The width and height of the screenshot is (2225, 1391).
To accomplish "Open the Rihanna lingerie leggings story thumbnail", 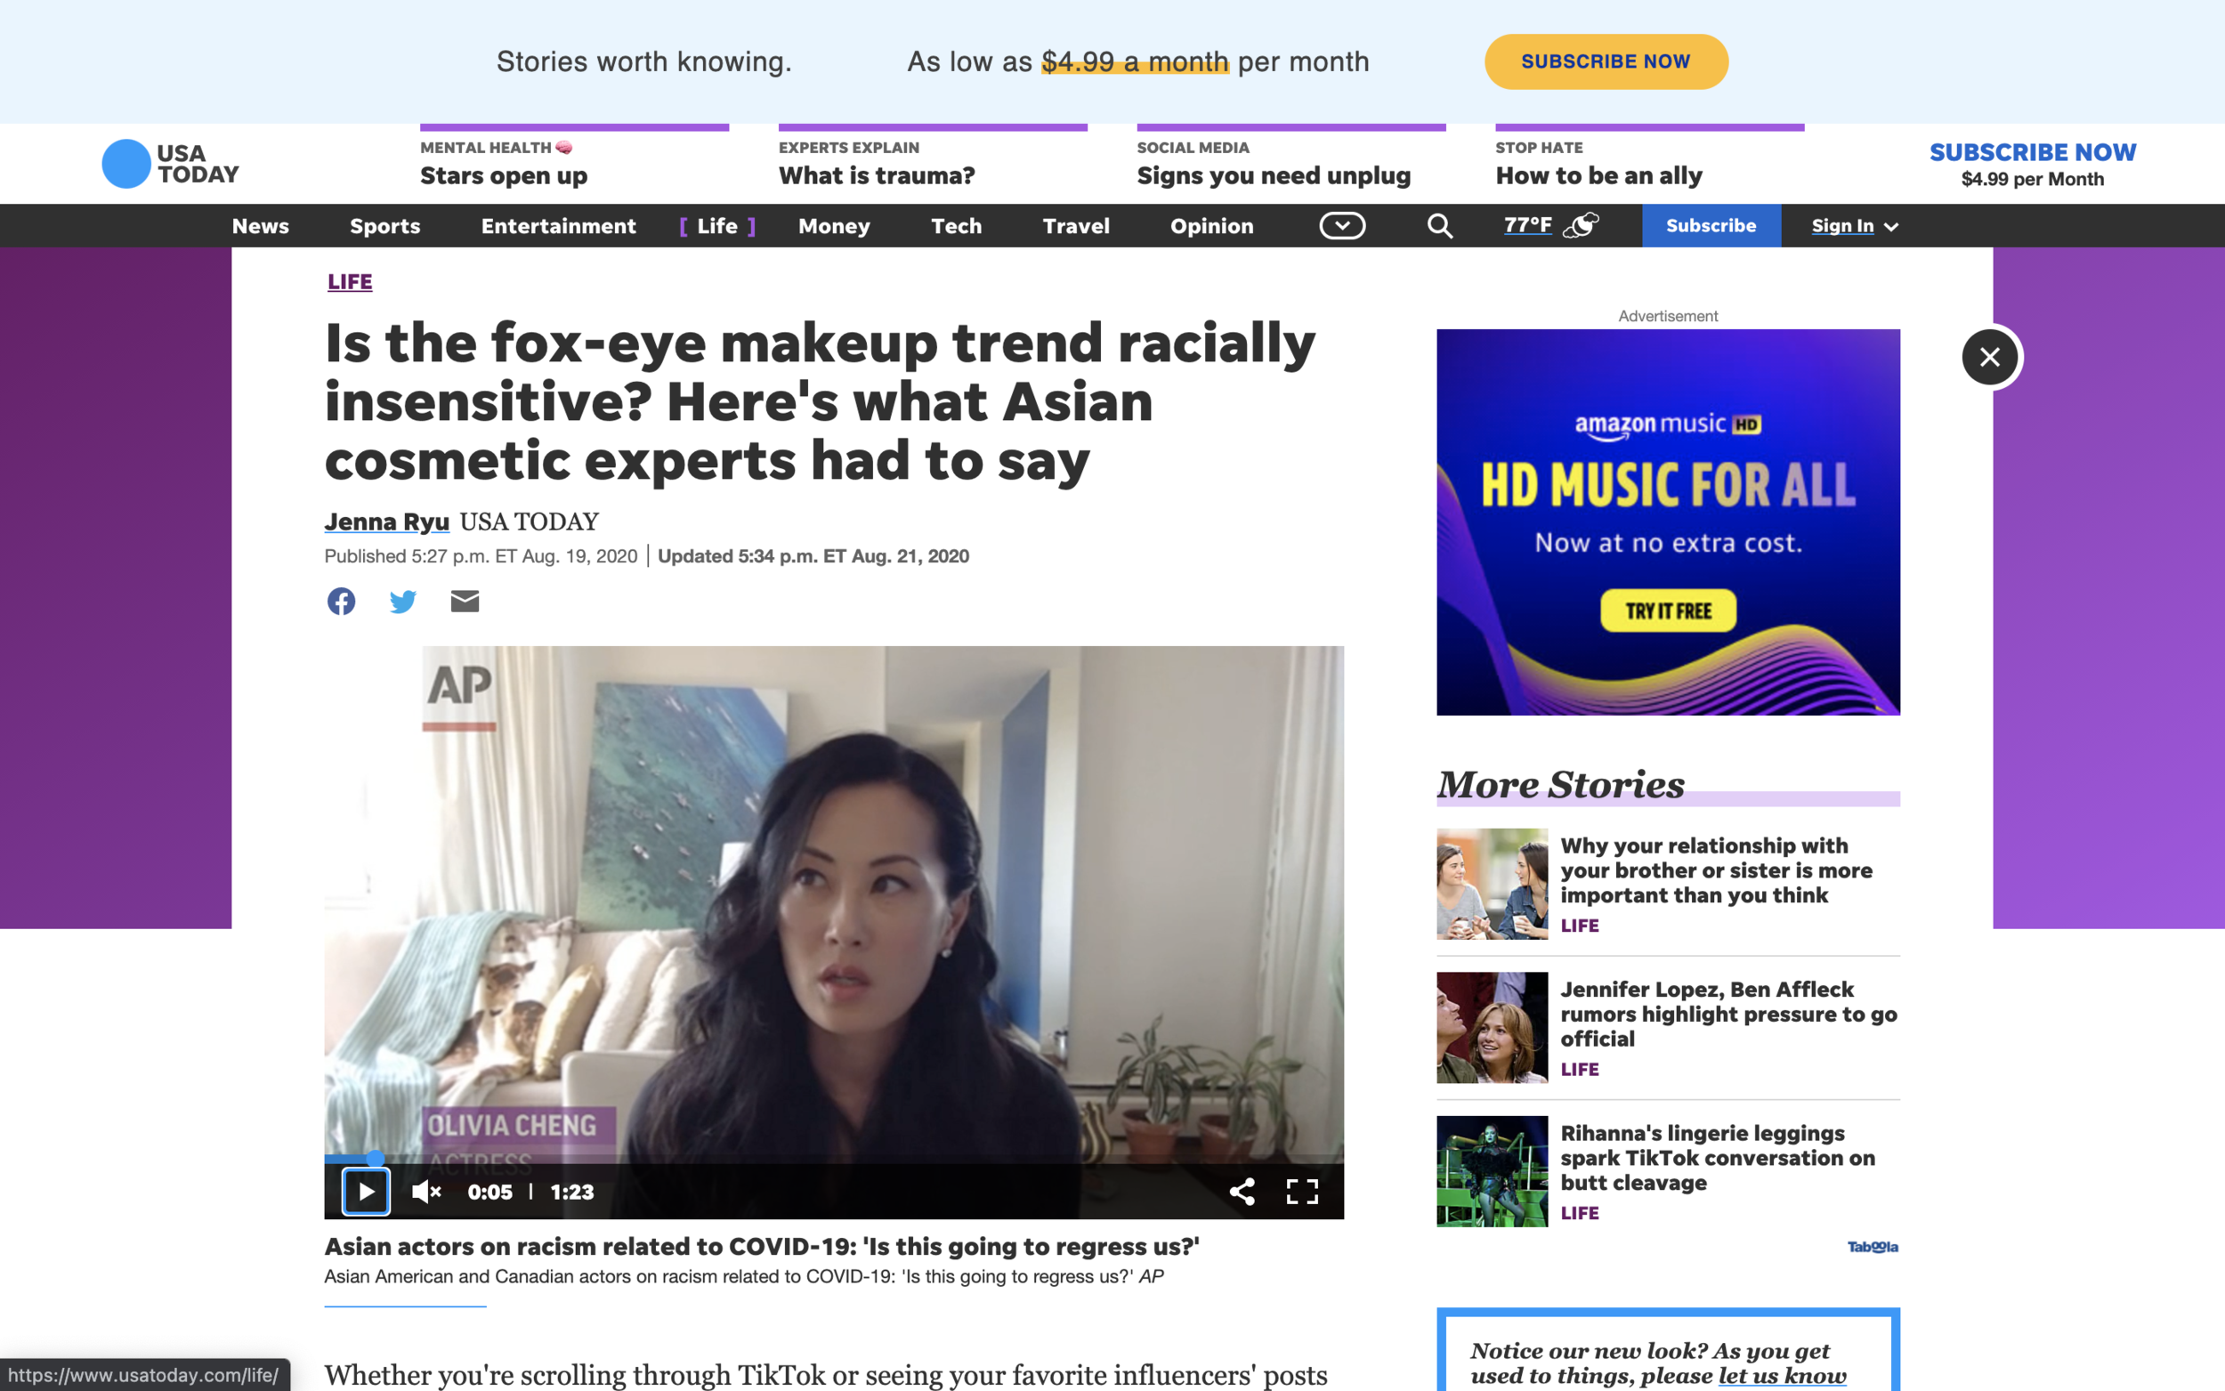I will coord(1492,1171).
